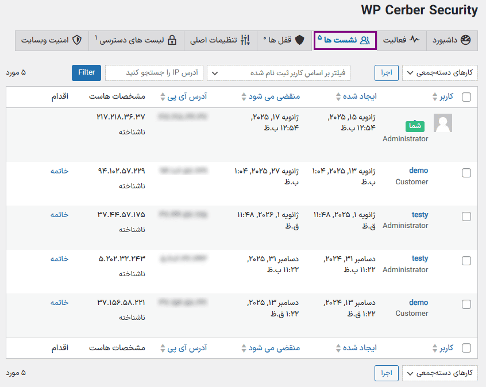486x387 pixels.
Task: Toggle select-all checkbox in table footer
Action: click(x=466, y=348)
